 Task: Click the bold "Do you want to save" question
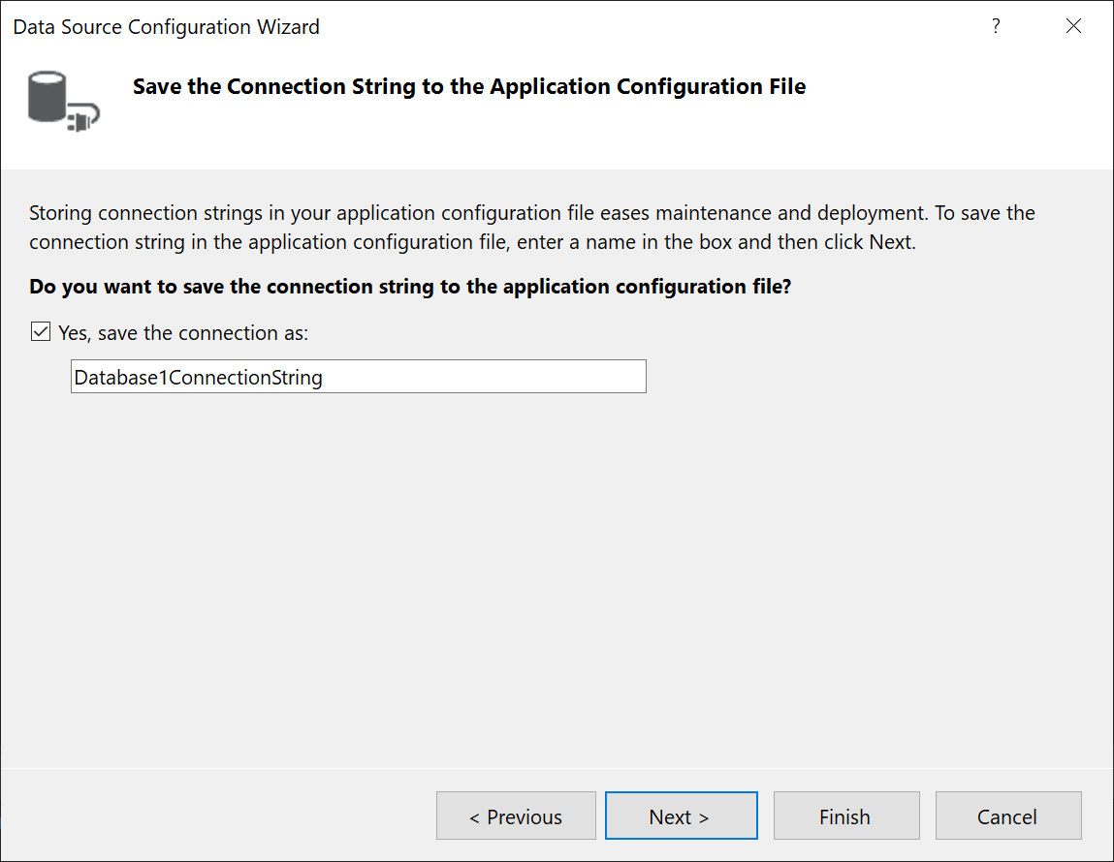(x=410, y=288)
